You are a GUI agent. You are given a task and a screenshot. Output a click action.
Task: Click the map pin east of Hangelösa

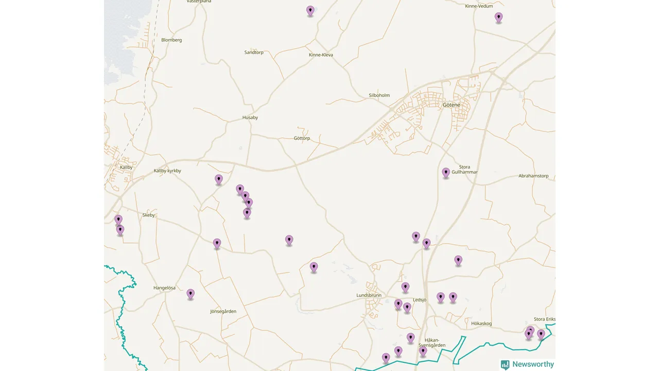coord(190,294)
